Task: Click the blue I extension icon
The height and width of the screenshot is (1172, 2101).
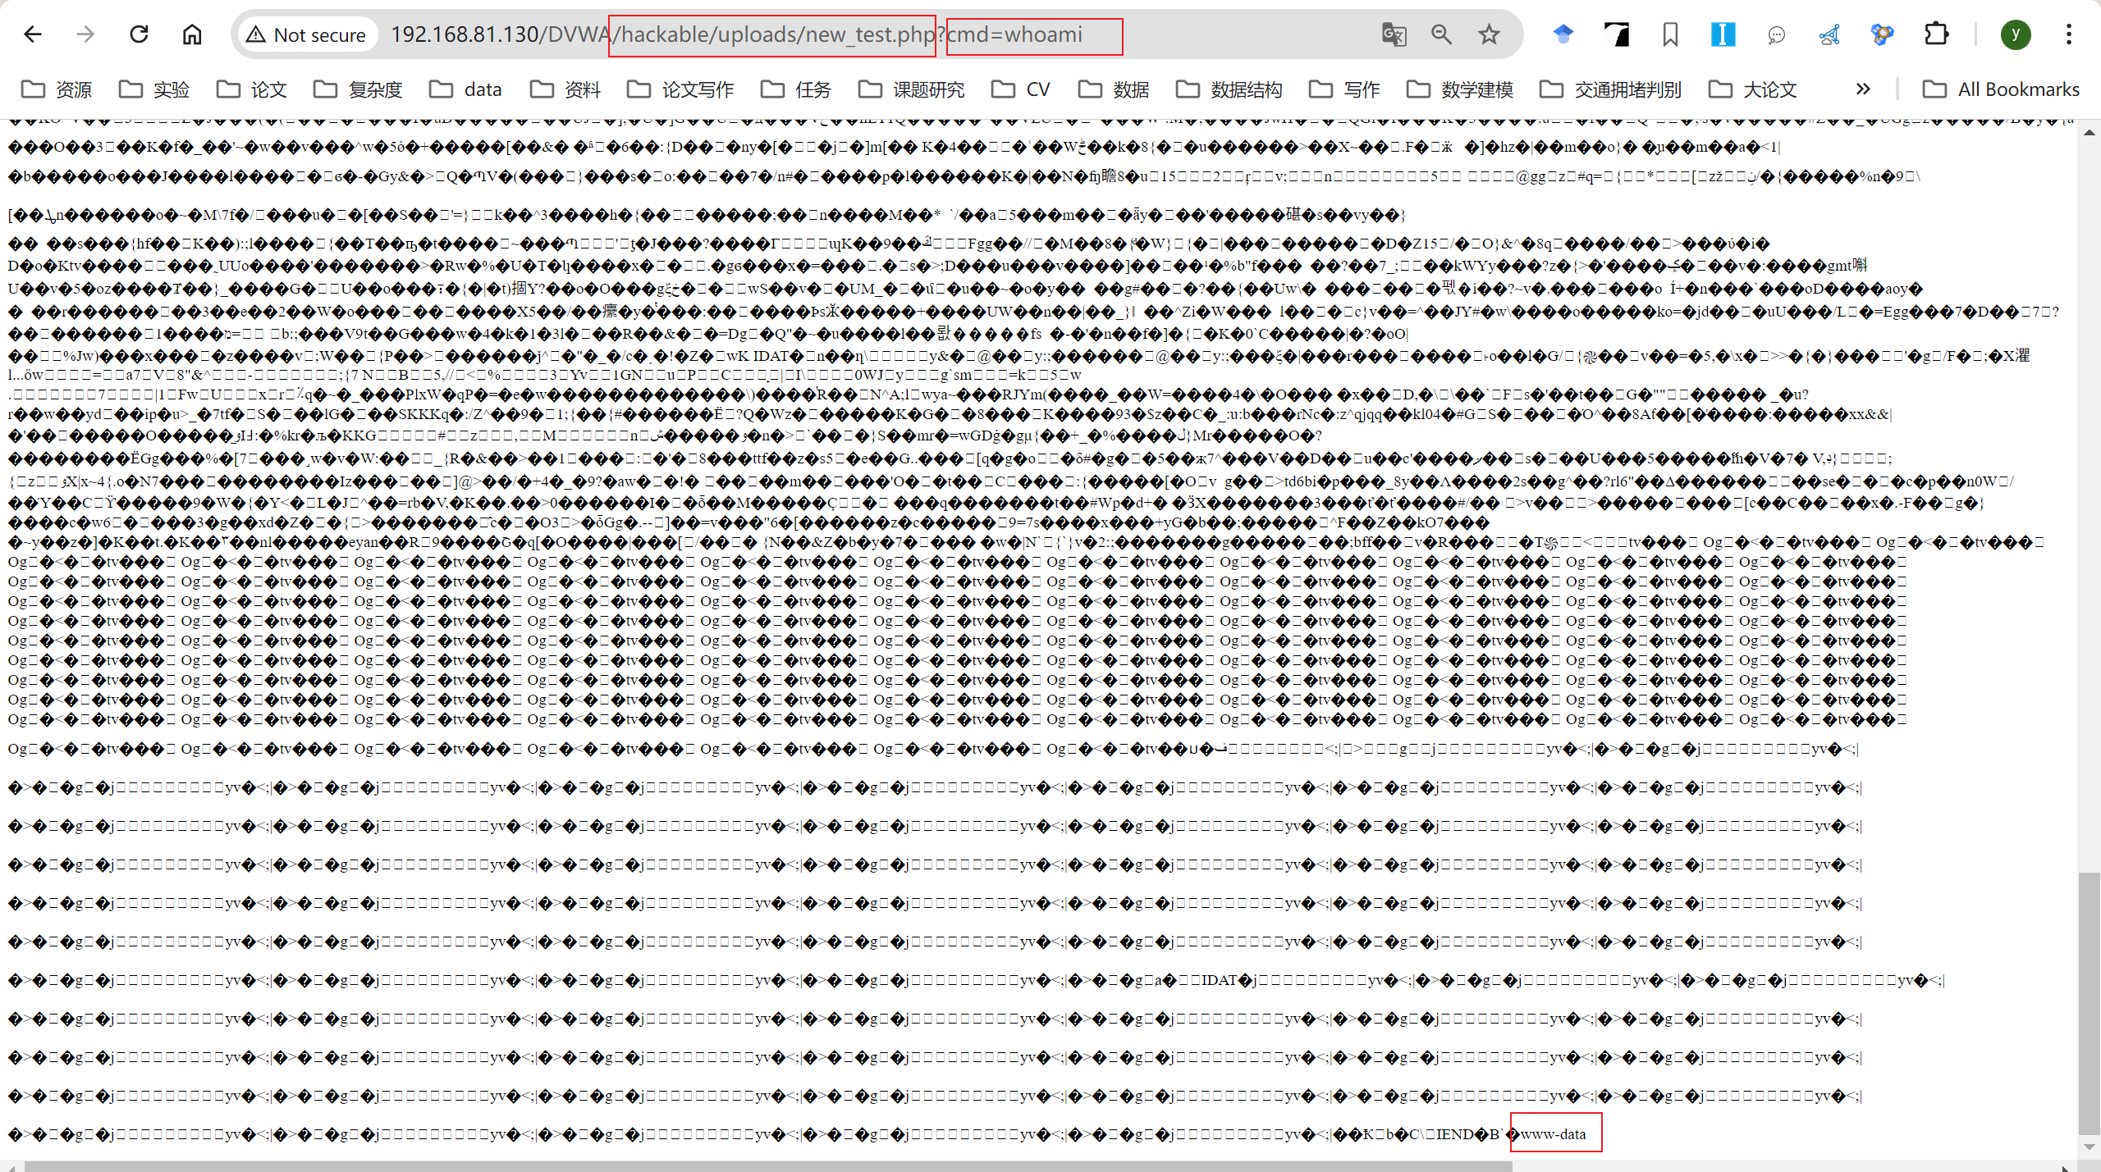Action: 1723,34
